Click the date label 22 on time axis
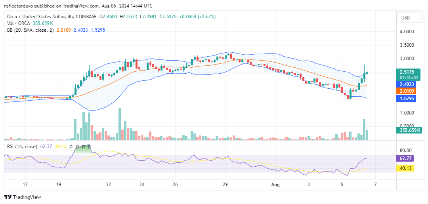Viewport: 428px width, 204px height. [109, 185]
